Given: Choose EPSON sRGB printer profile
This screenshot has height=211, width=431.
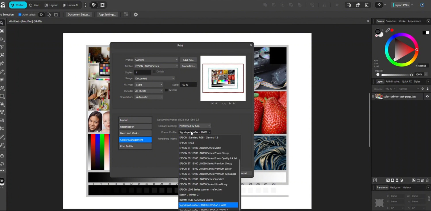Looking at the screenshot, I should (x=187, y=143).
